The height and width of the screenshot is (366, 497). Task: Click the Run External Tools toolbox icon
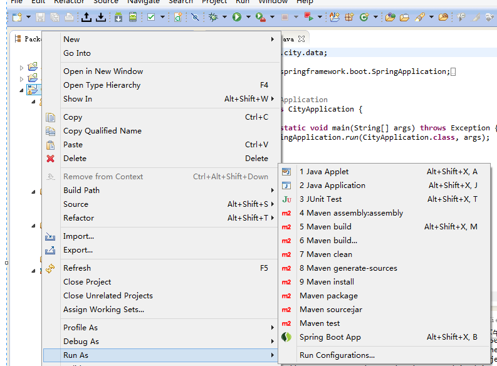(x=261, y=17)
